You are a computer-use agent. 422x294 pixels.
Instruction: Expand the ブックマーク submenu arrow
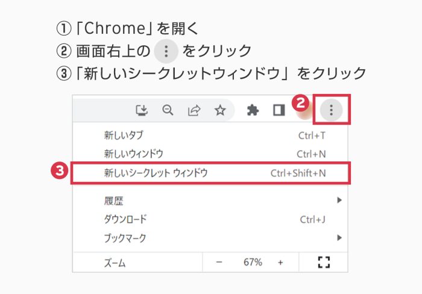[x=339, y=237]
